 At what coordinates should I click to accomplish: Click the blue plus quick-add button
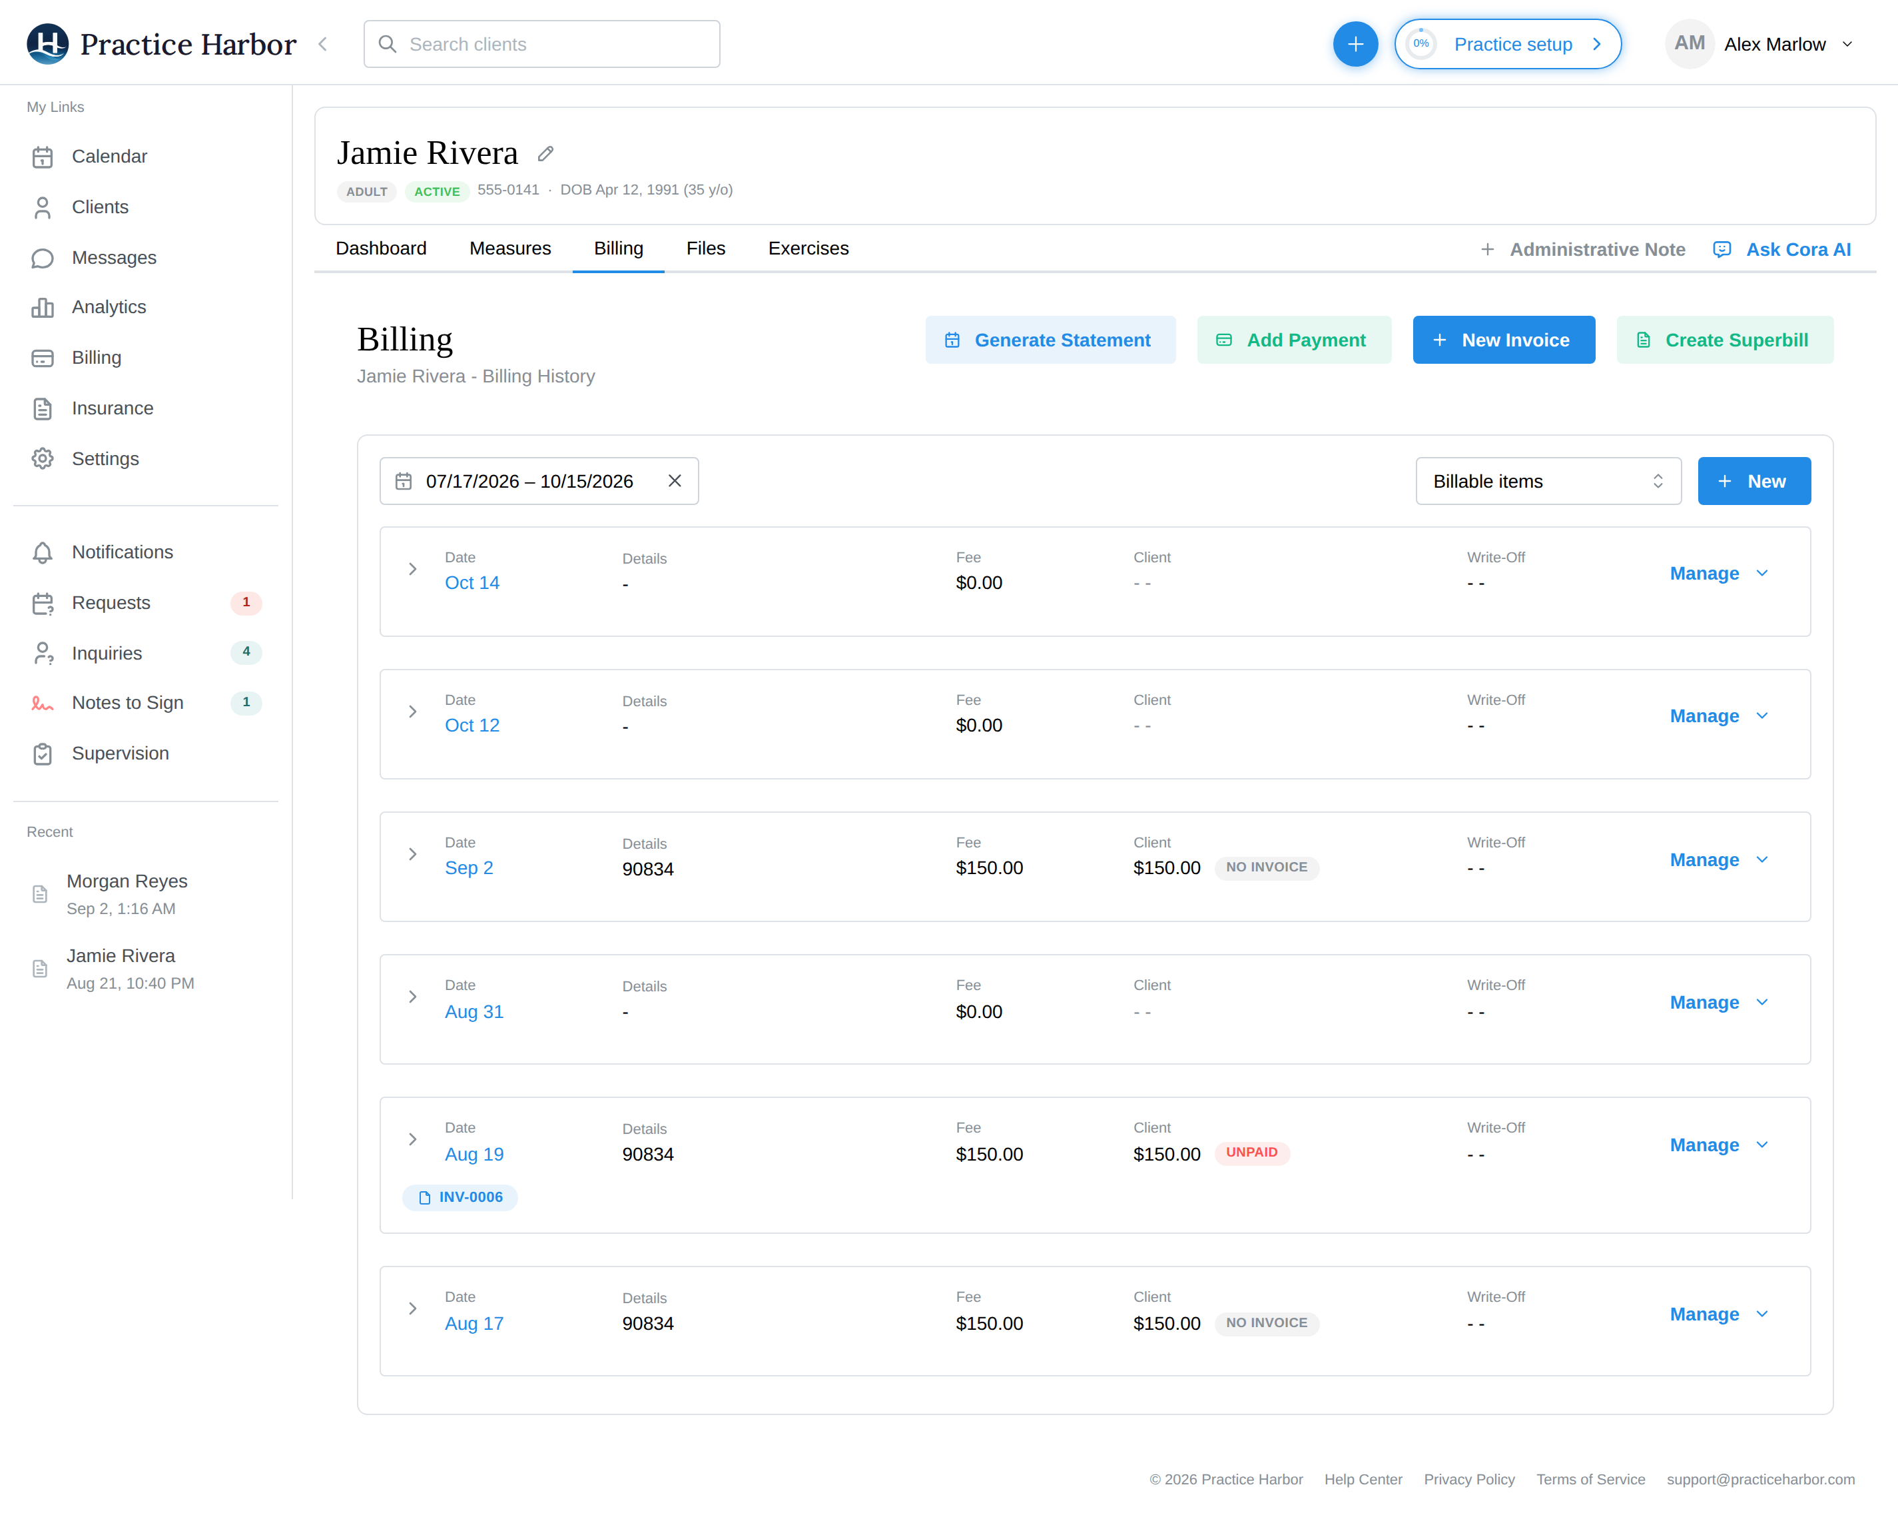point(1355,44)
